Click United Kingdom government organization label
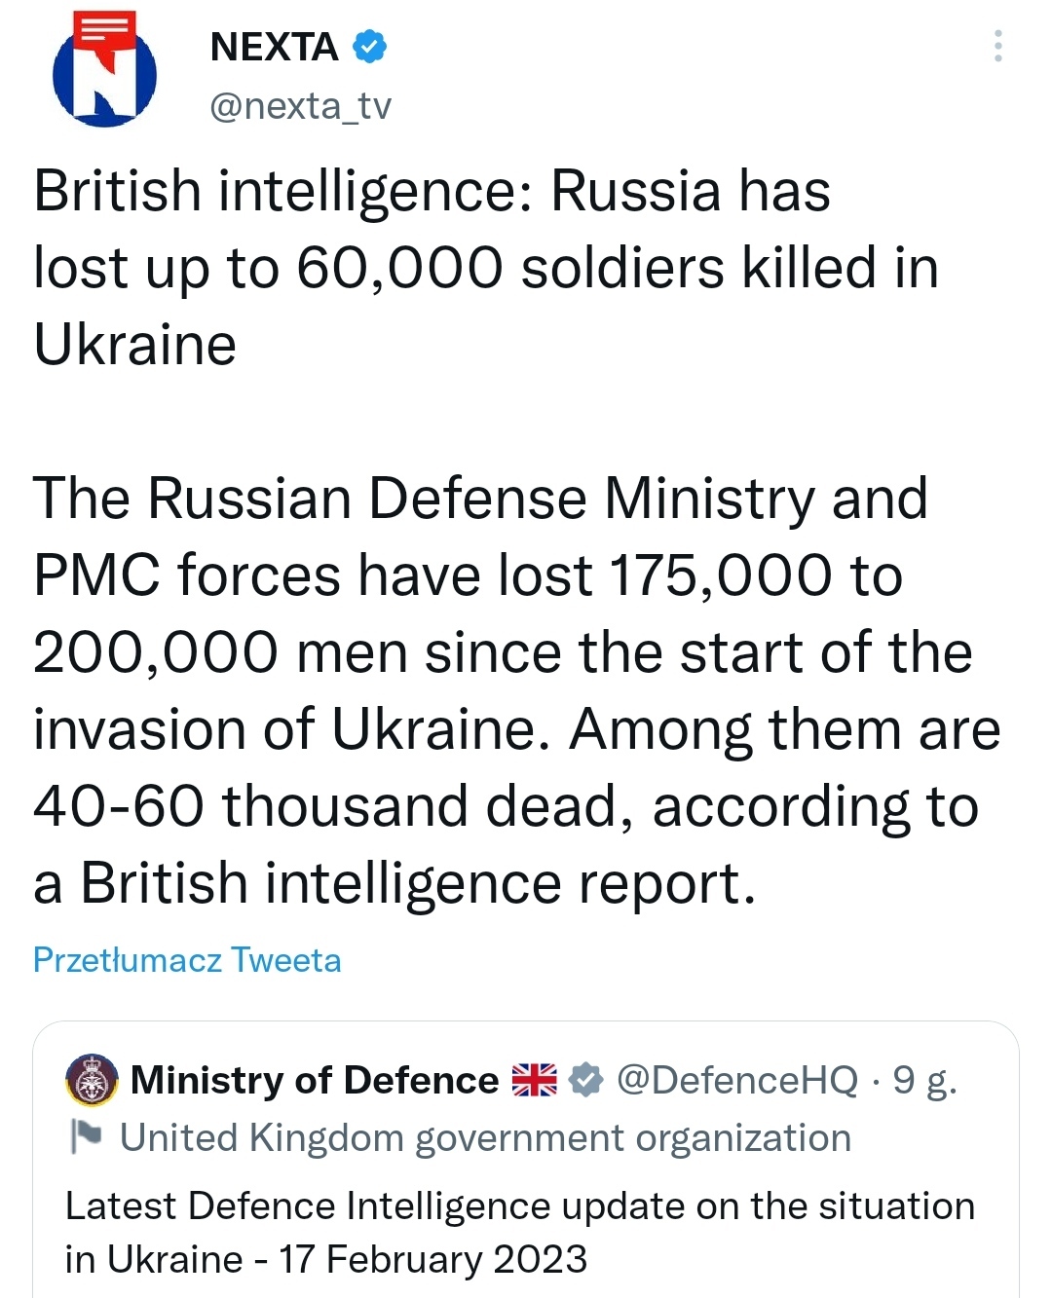1052x1298 pixels. 485,1137
